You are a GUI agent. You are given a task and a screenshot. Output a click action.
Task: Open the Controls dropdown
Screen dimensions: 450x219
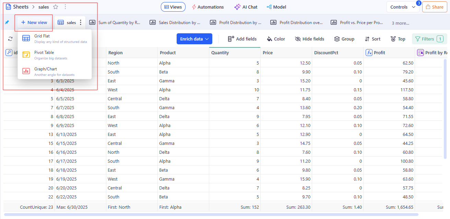coord(402,7)
